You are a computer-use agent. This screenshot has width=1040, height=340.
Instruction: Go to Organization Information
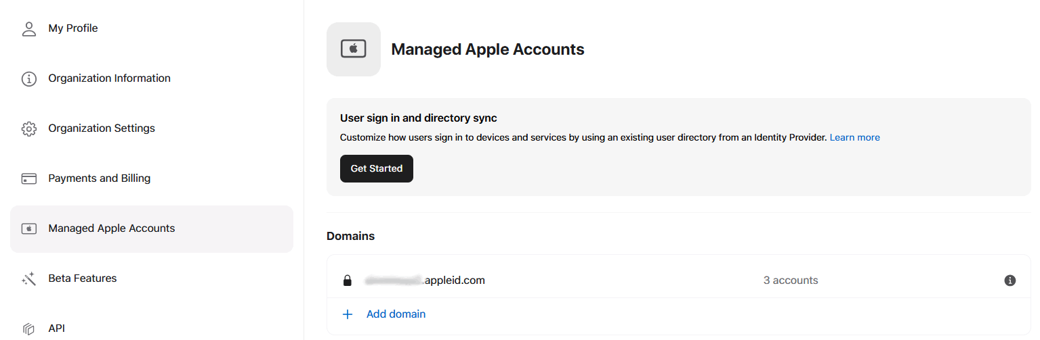coord(109,78)
